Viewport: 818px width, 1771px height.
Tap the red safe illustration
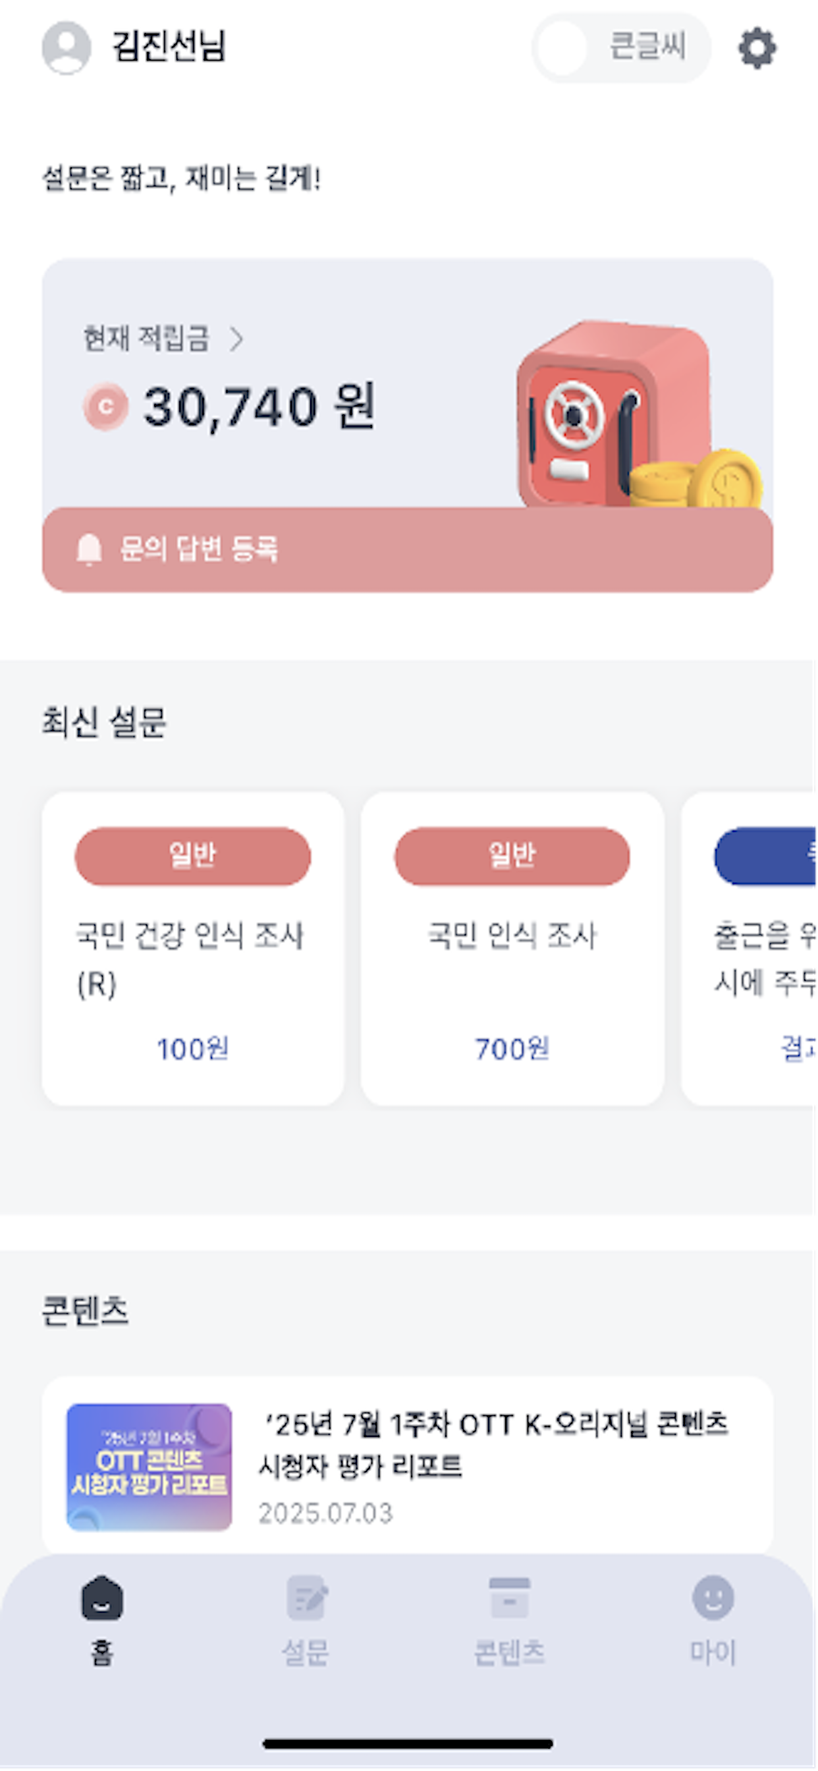coord(612,416)
